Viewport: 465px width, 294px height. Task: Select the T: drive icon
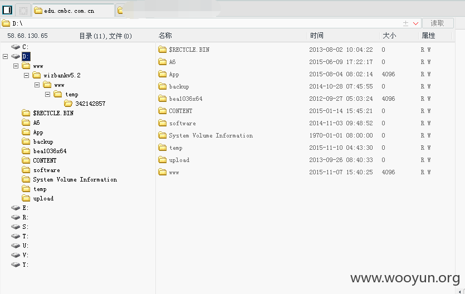click(x=16, y=236)
